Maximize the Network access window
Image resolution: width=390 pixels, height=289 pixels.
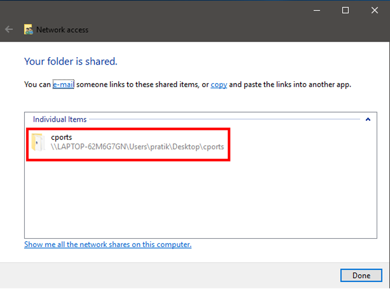click(346, 10)
